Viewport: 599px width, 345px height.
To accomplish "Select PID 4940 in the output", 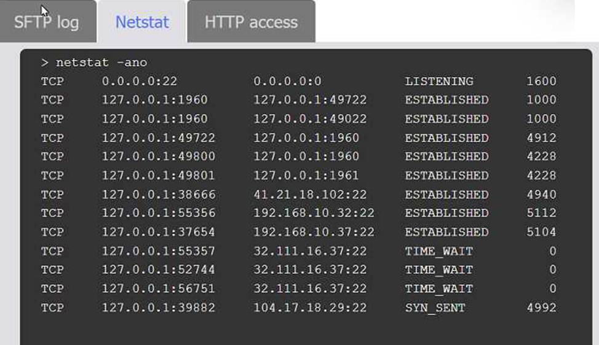I will coord(541,195).
